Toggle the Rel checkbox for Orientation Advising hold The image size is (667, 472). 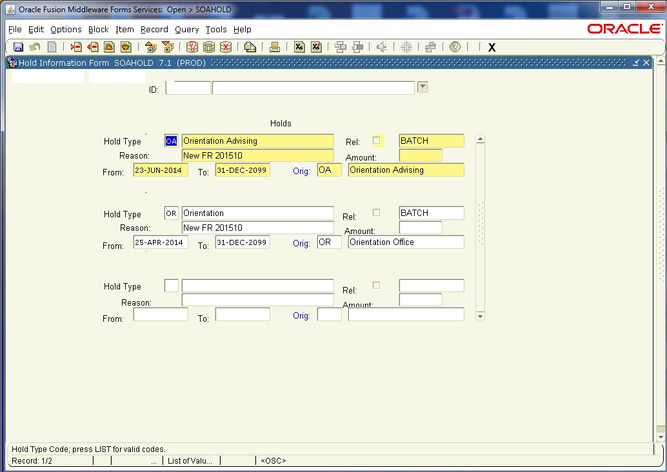click(x=377, y=141)
